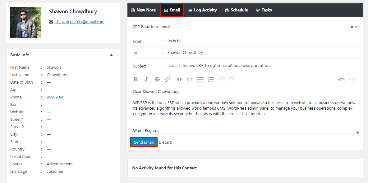This screenshot has width=368, height=183.
Task: Open the email template dropdown arrow
Action: 356,27
